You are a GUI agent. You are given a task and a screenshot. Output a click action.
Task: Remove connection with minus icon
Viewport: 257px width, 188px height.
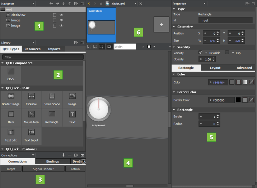click(x=70, y=155)
